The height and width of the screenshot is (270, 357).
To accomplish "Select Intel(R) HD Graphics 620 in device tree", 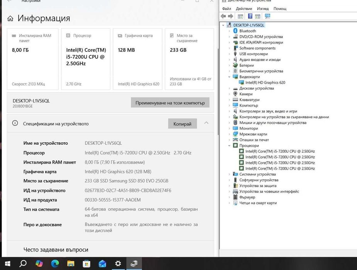I will (265, 83).
